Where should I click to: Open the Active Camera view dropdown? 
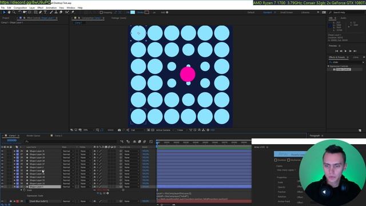165,130
